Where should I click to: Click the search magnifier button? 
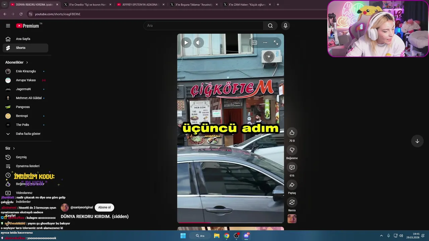(270, 26)
